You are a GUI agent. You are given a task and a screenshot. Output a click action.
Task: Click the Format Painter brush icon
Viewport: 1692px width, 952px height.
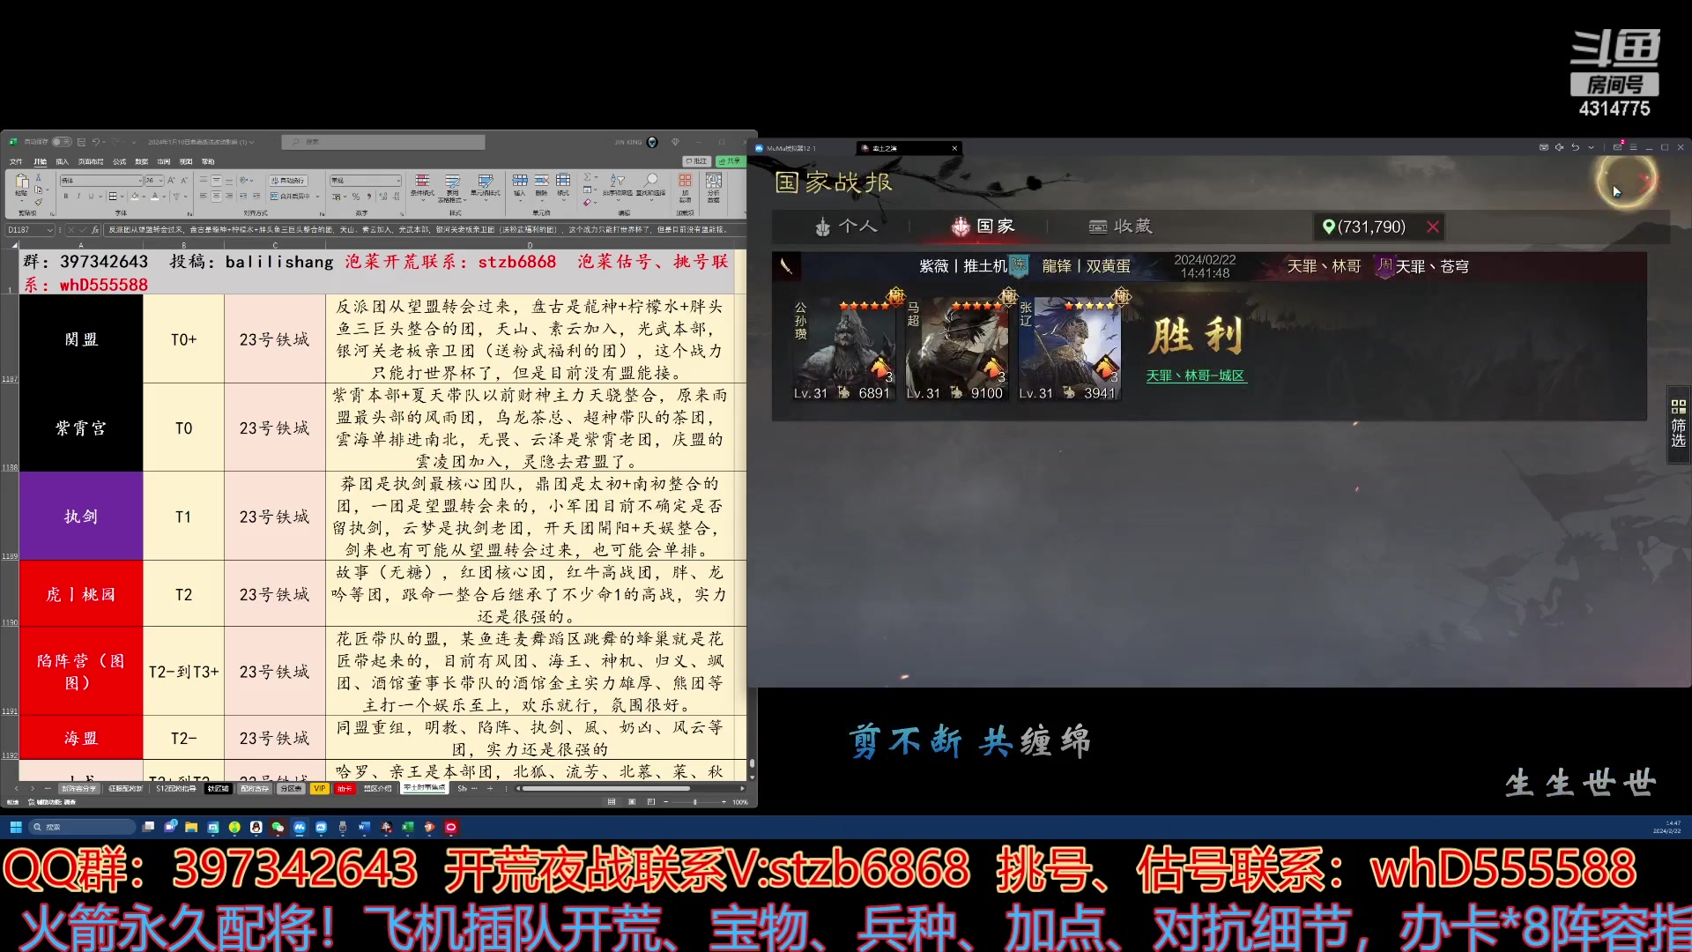tap(38, 202)
